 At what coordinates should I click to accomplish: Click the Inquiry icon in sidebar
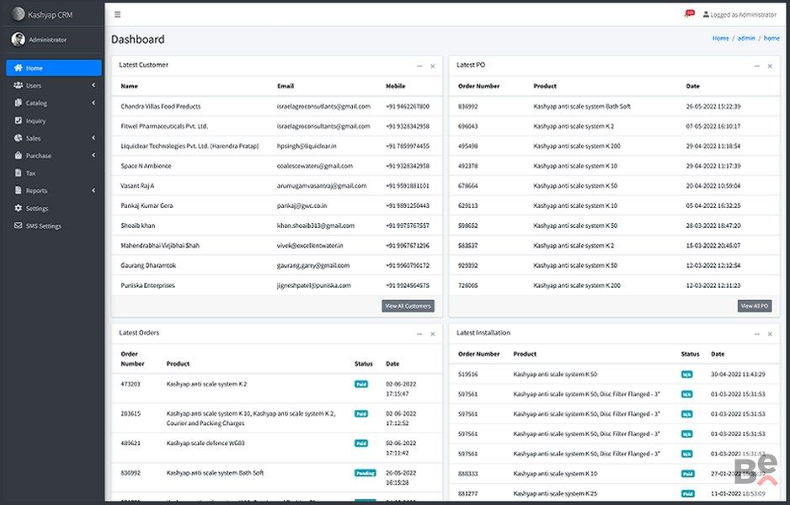19,121
